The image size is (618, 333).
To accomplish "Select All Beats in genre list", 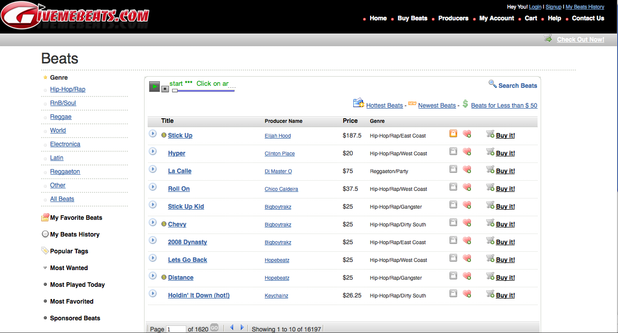I will [x=62, y=199].
